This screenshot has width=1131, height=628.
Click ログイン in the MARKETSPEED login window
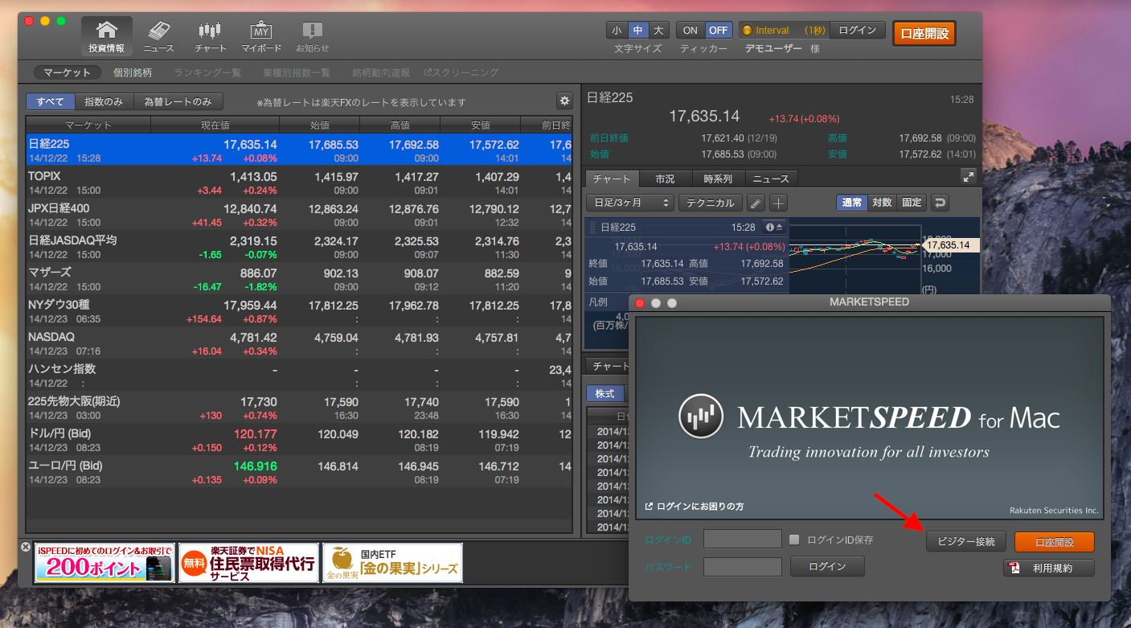tap(827, 567)
